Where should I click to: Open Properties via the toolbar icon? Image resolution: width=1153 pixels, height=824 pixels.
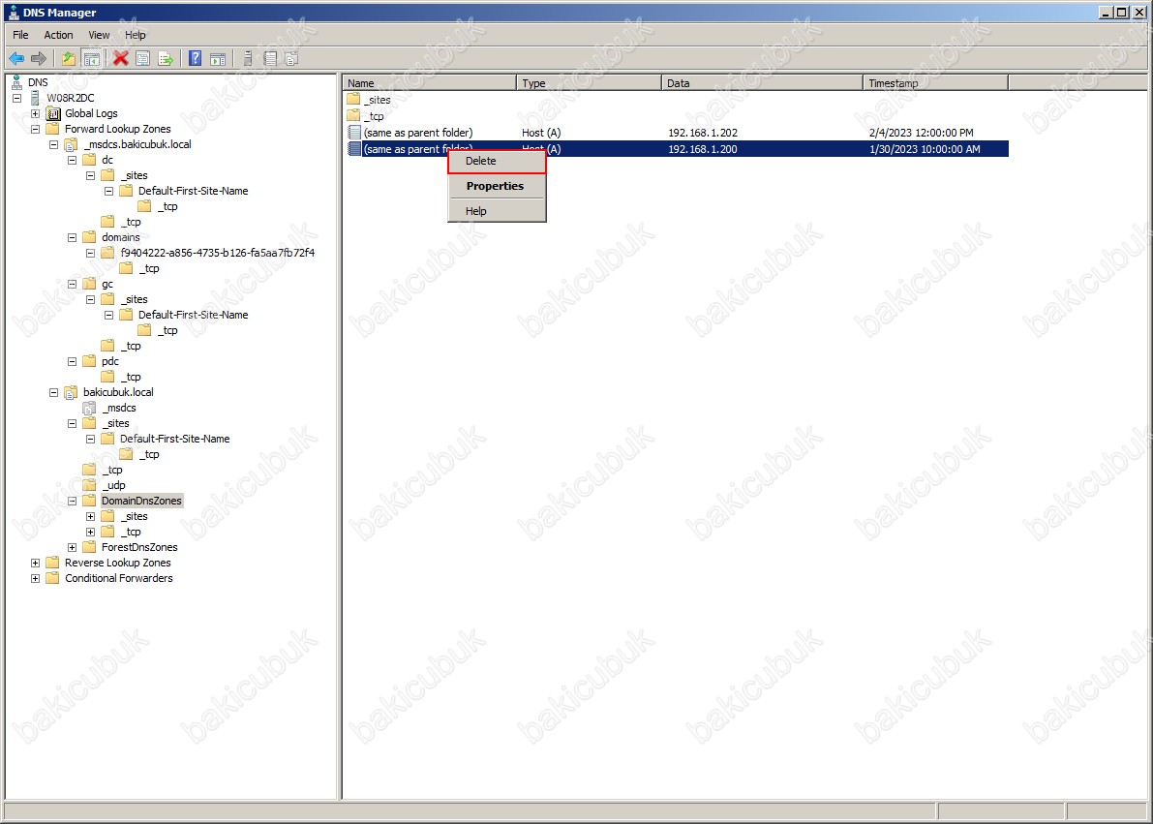(x=143, y=59)
